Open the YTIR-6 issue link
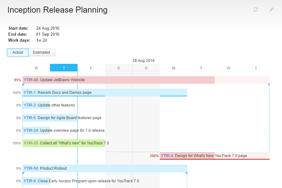Screen dimensions: 282x188 pyautogui.click(x=29, y=181)
